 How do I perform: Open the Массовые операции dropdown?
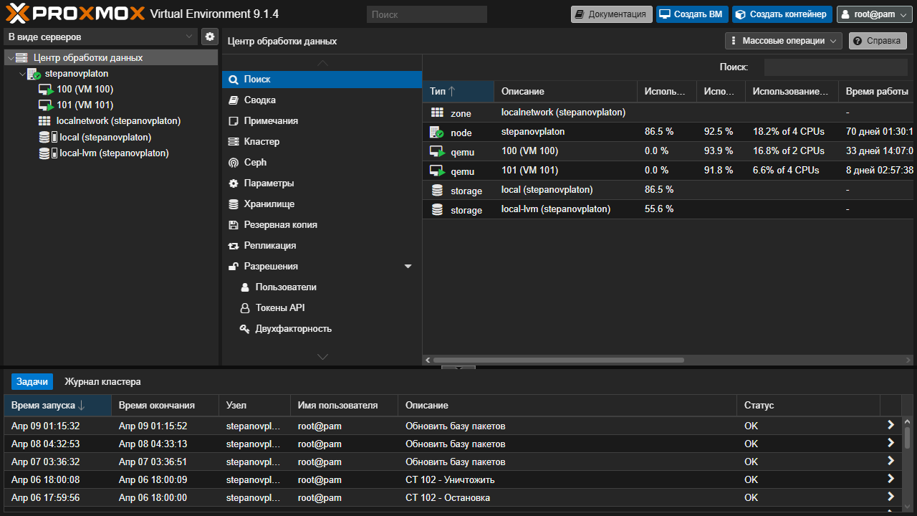coord(784,41)
